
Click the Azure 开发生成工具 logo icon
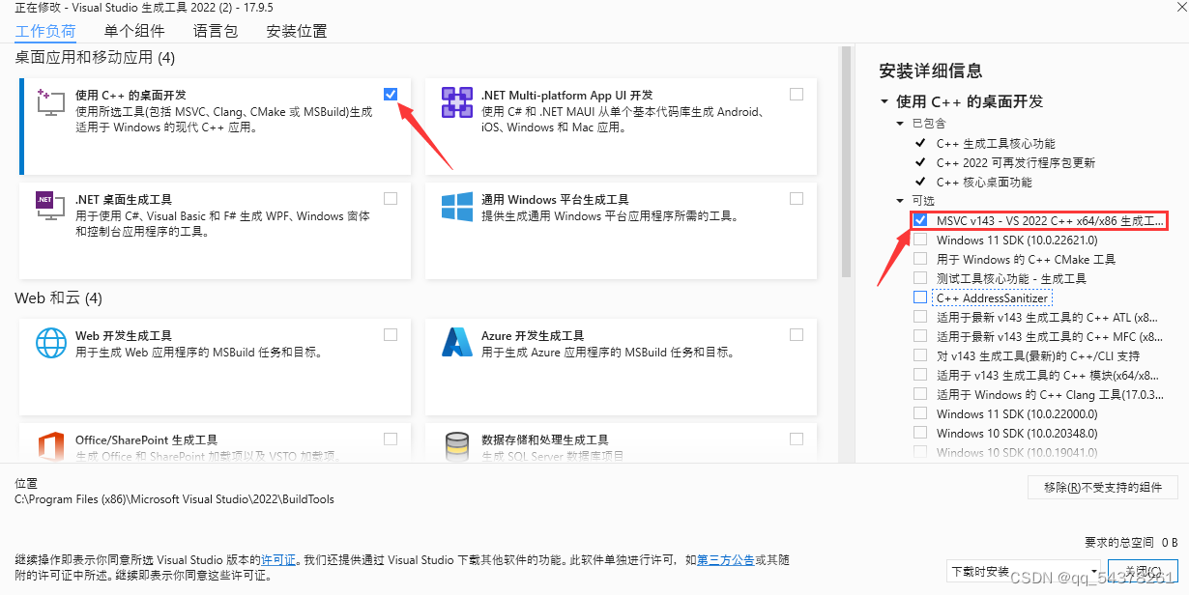pos(456,343)
